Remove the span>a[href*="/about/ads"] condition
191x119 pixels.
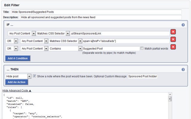coord(173,40)
